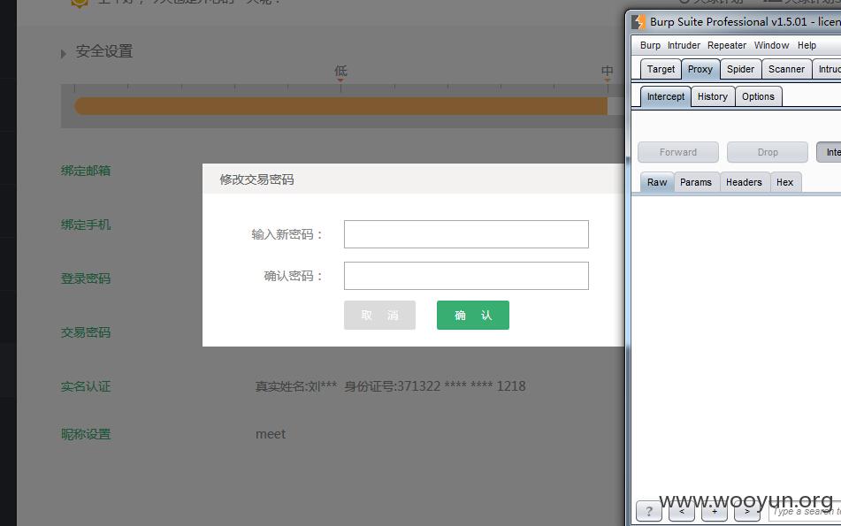Click the question mark help button
The image size is (841, 526).
(x=649, y=512)
